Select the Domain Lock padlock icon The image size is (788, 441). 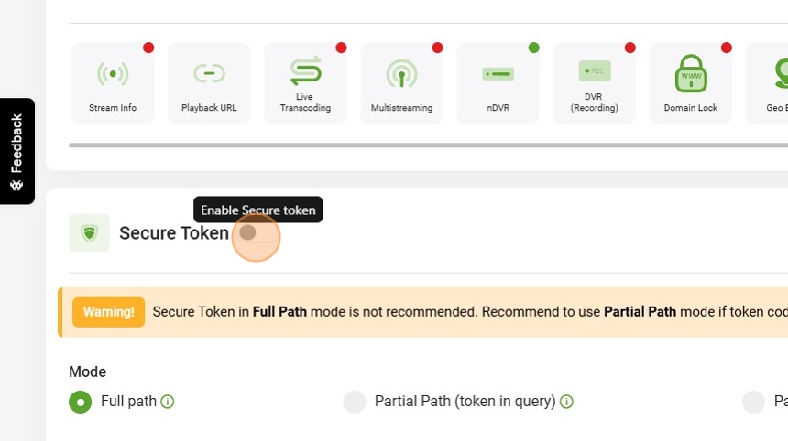(691, 73)
